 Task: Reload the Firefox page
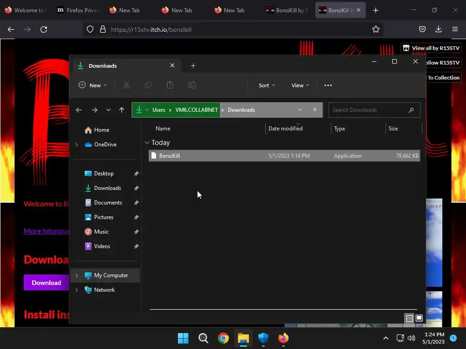tap(44, 30)
